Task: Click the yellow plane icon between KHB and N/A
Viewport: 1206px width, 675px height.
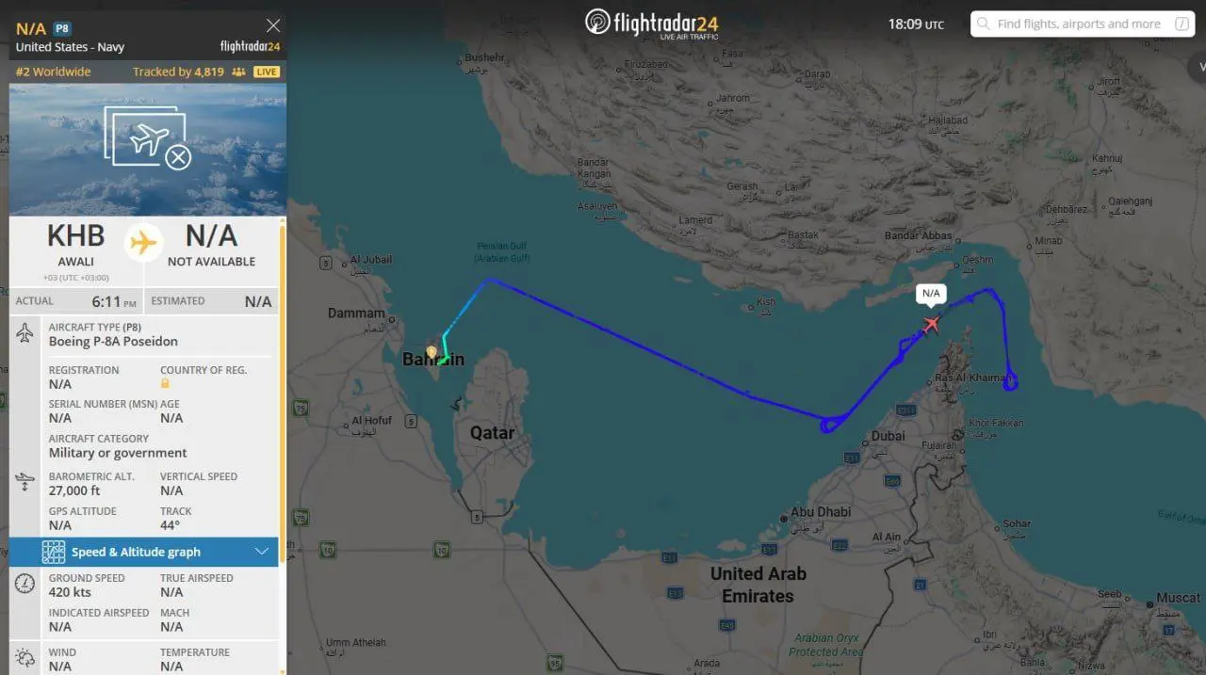Action: point(143,243)
